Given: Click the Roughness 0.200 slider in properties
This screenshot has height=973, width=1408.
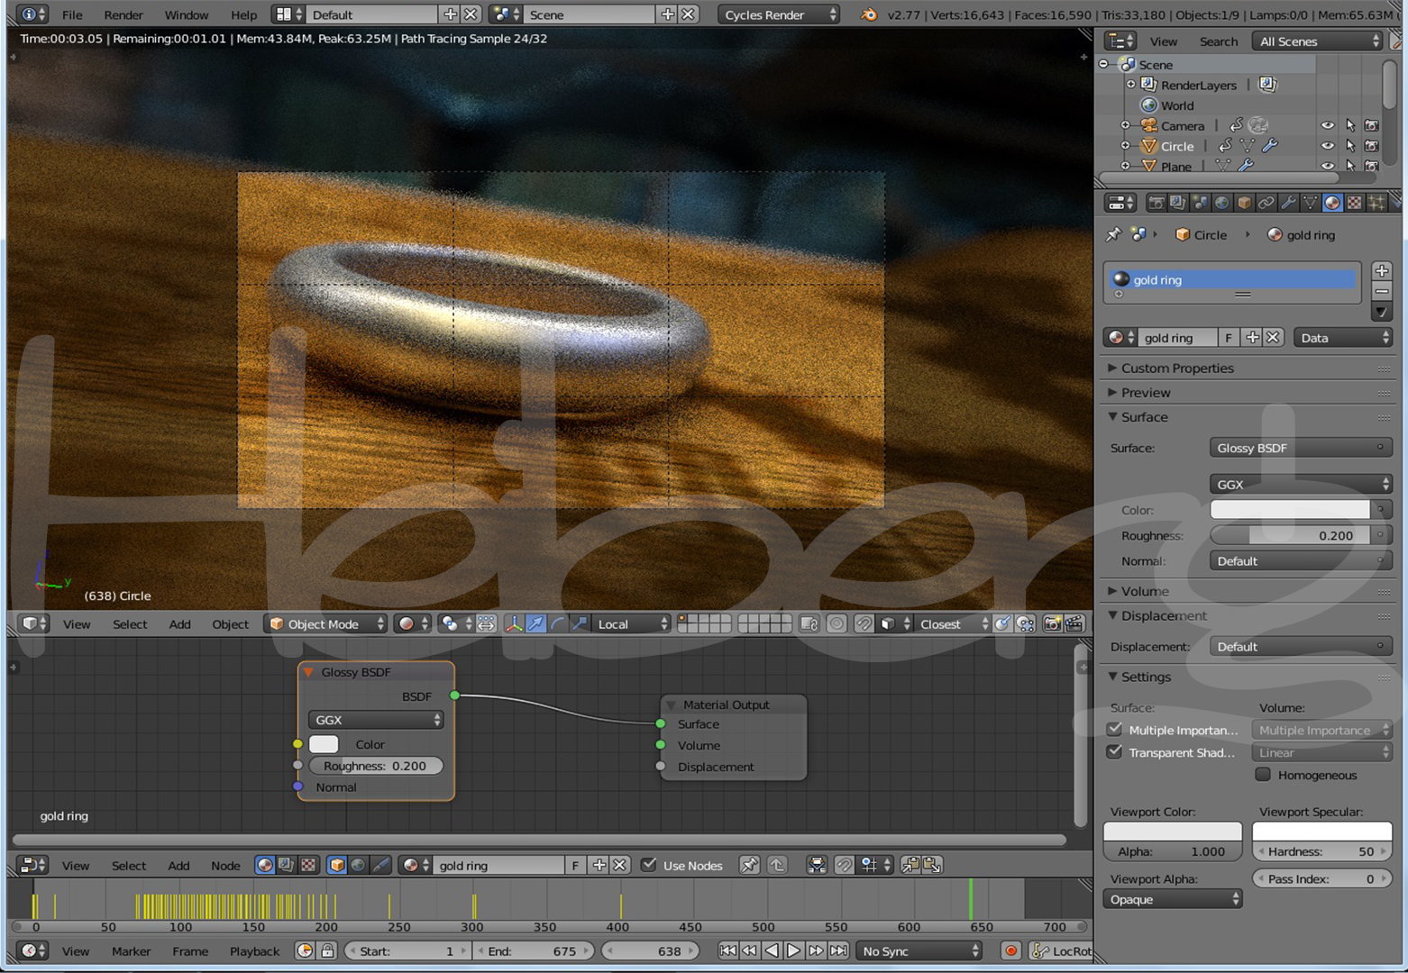Looking at the screenshot, I should [1289, 535].
